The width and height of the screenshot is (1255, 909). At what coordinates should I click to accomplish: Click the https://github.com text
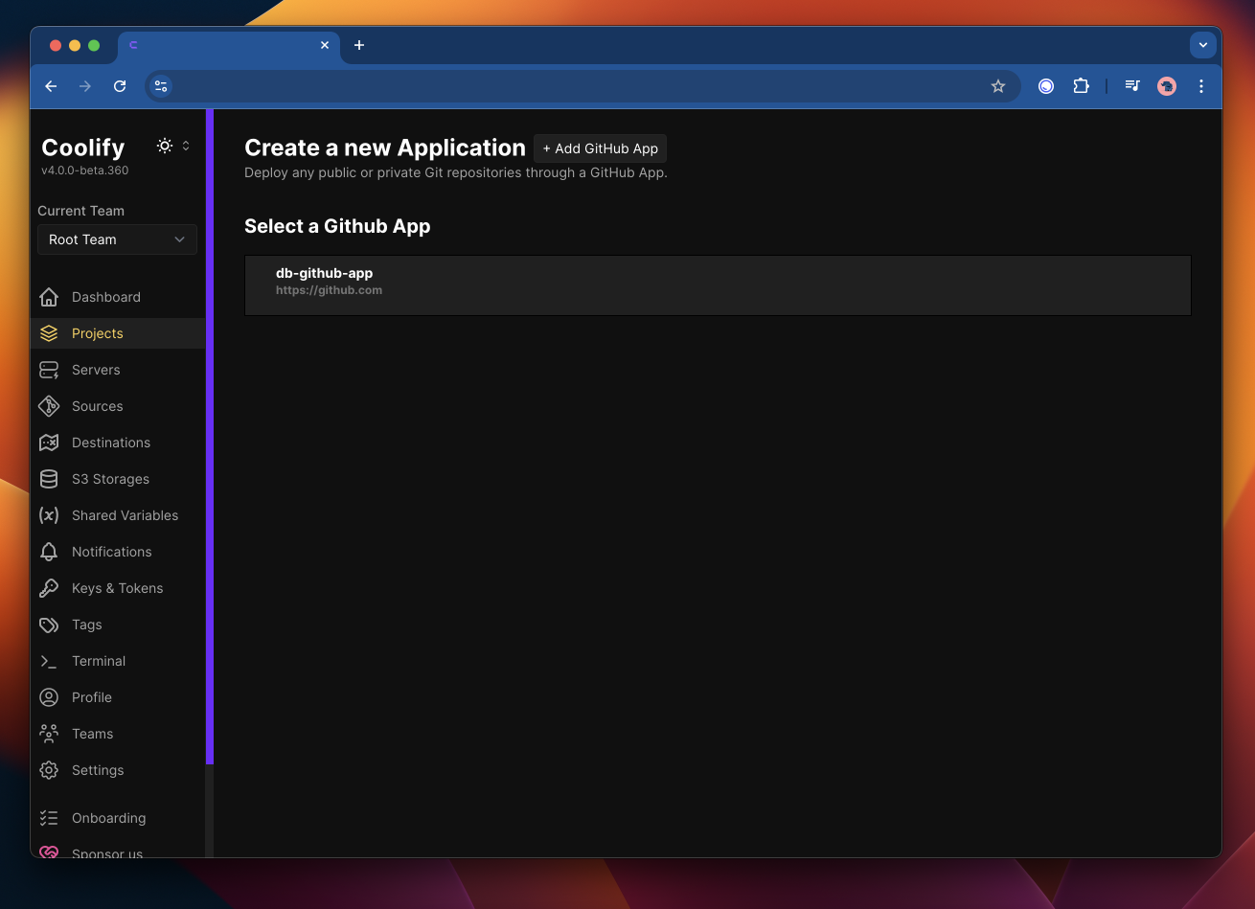point(329,290)
